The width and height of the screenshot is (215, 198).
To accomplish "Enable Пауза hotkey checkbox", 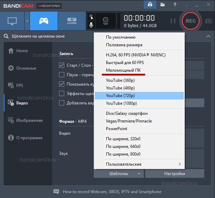I will click(61, 75).
